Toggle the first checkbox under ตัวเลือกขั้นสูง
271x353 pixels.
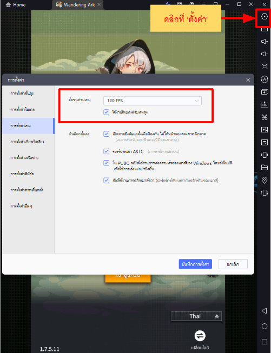(107, 134)
